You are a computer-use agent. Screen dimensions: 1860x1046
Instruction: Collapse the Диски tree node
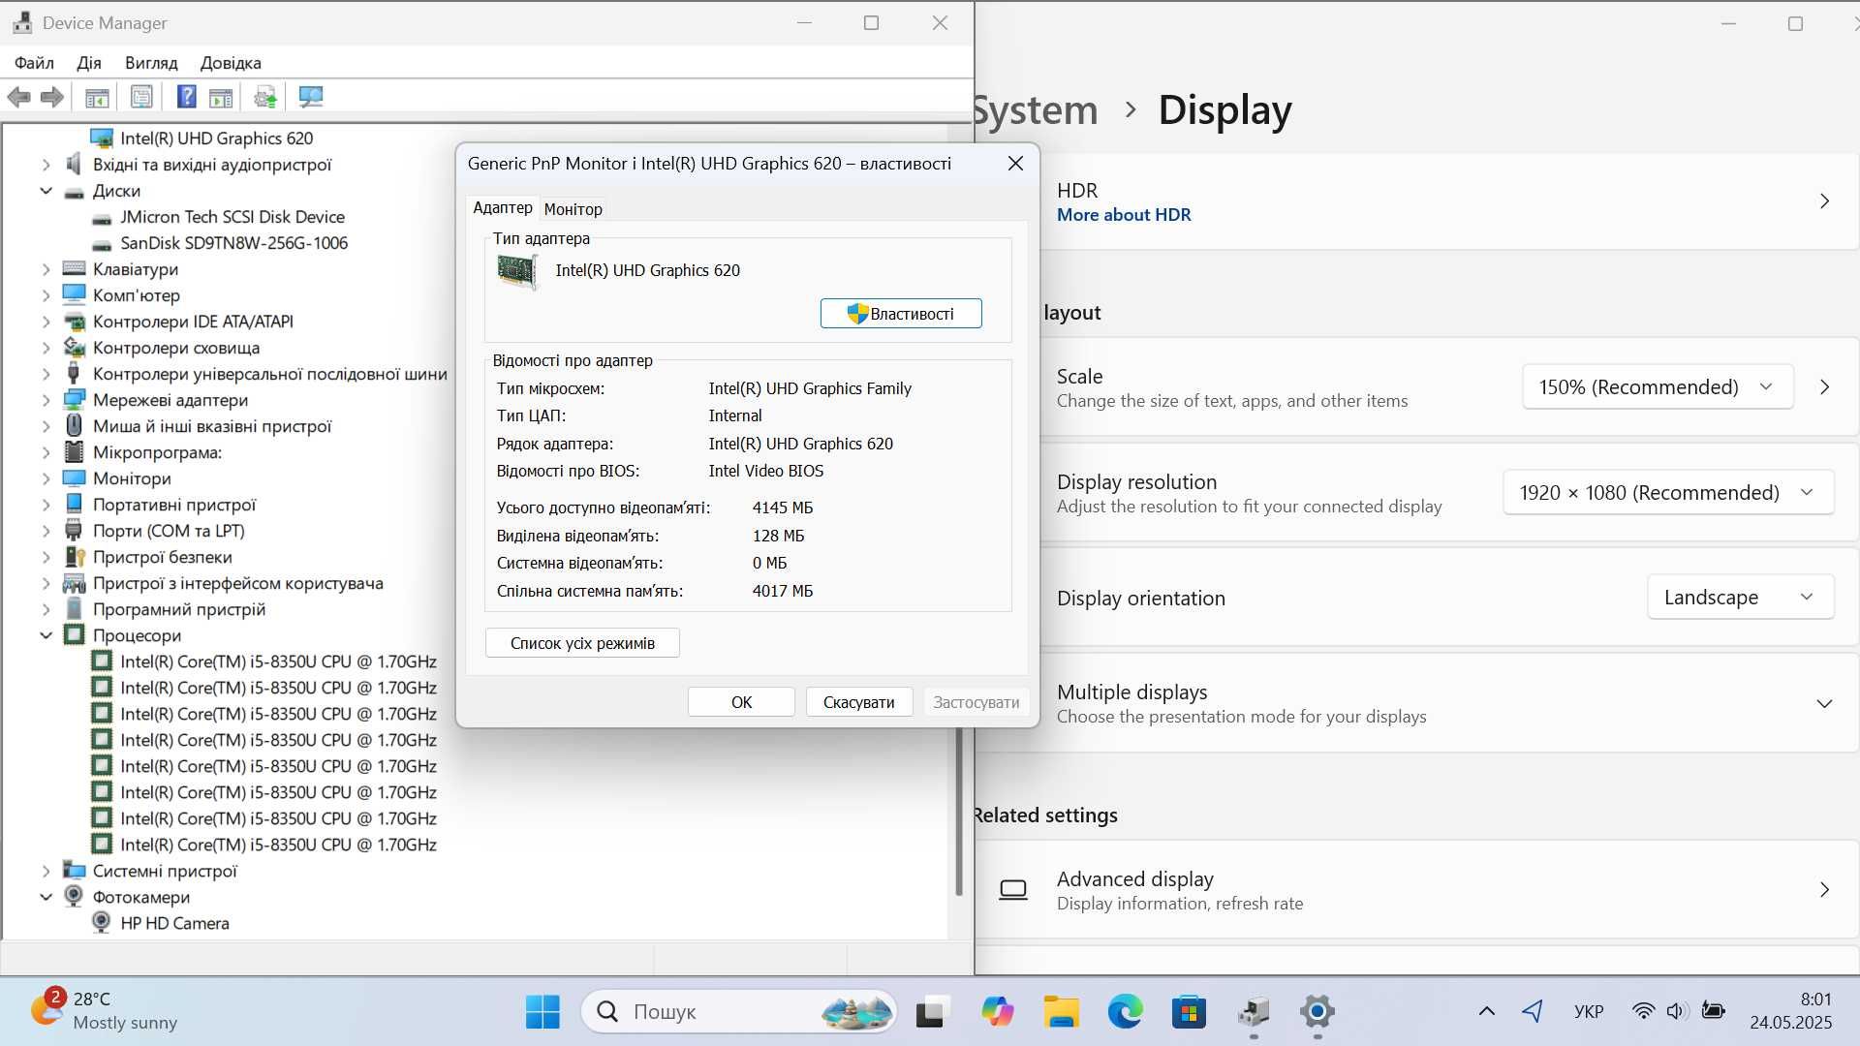point(46,191)
